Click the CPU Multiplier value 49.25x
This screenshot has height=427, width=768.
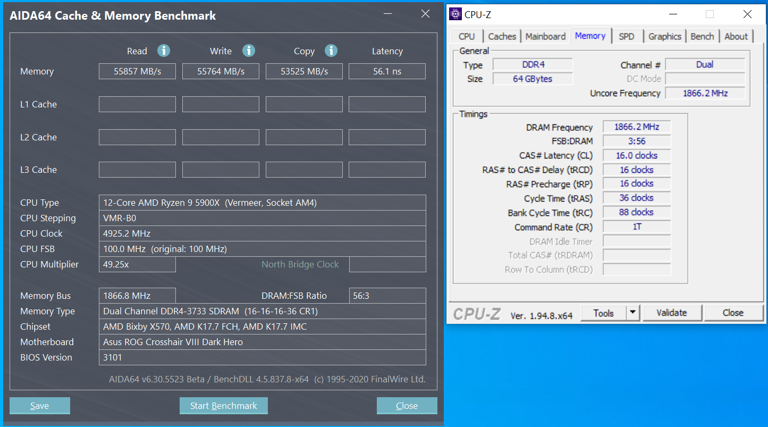click(x=137, y=264)
